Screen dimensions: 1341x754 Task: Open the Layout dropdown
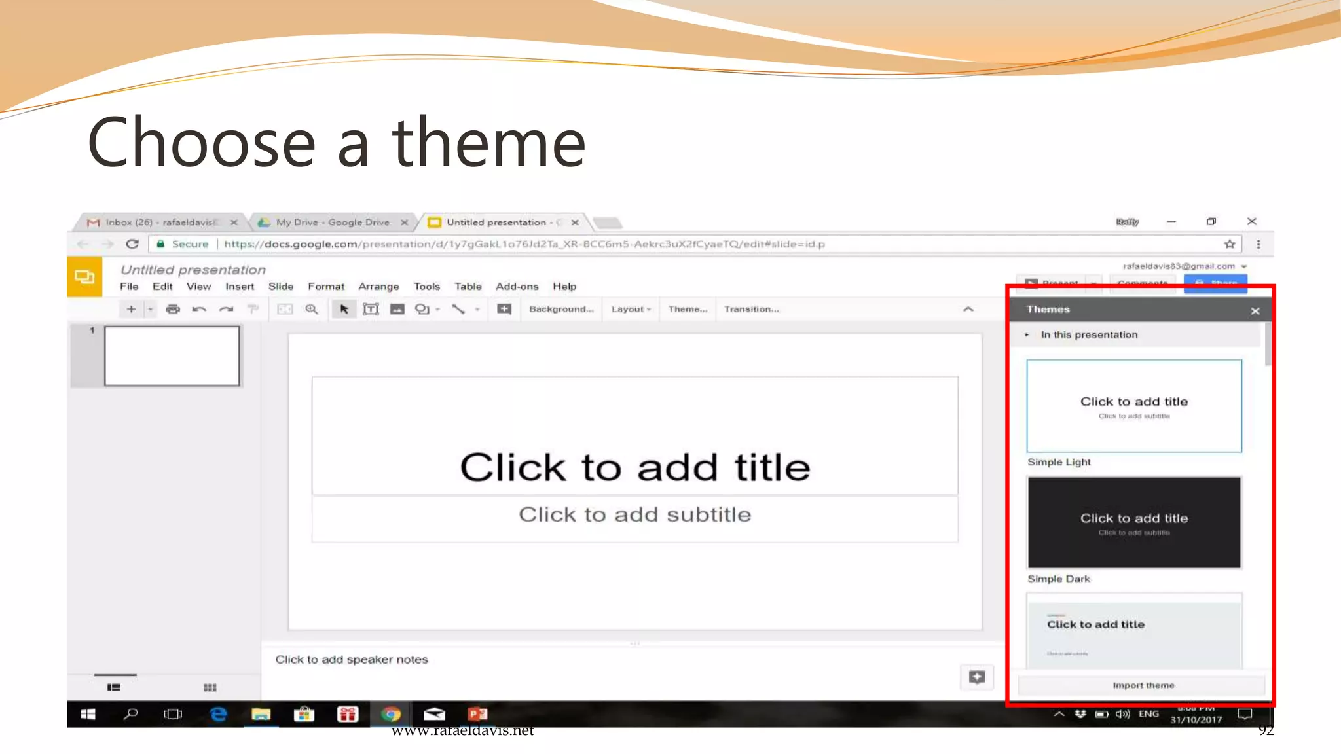(x=631, y=309)
